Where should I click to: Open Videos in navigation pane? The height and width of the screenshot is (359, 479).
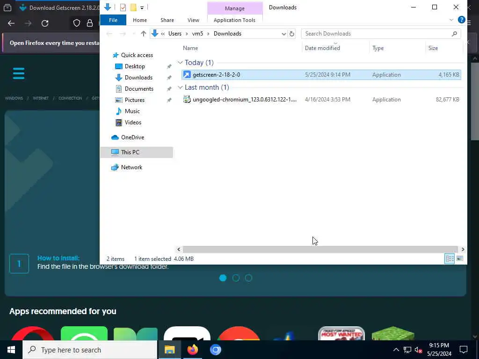133,122
